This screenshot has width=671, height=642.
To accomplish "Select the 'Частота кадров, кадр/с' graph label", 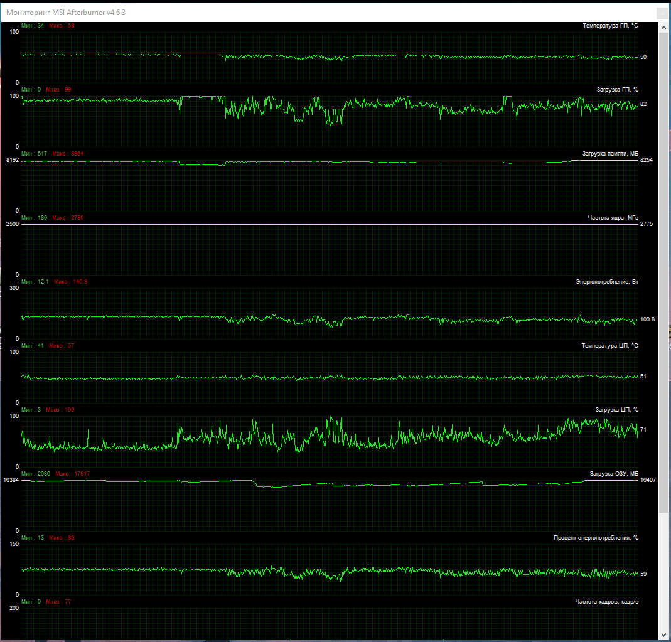I will click(x=606, y=602).
